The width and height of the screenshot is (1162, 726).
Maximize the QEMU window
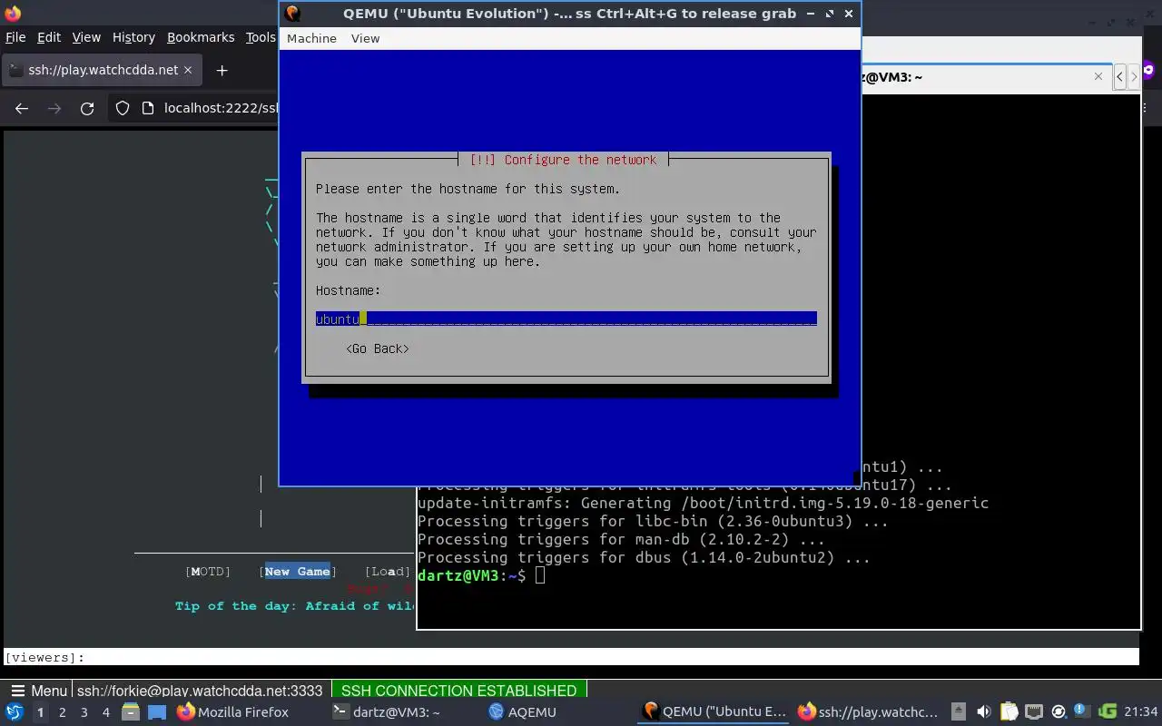(x=830, y=14)
